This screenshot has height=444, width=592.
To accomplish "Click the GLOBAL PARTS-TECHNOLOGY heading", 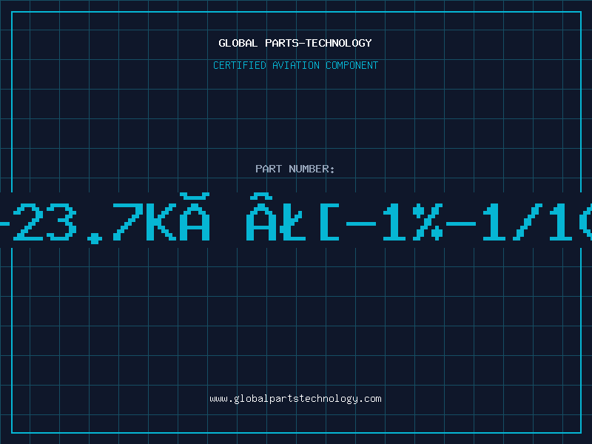I will point(295,43).
